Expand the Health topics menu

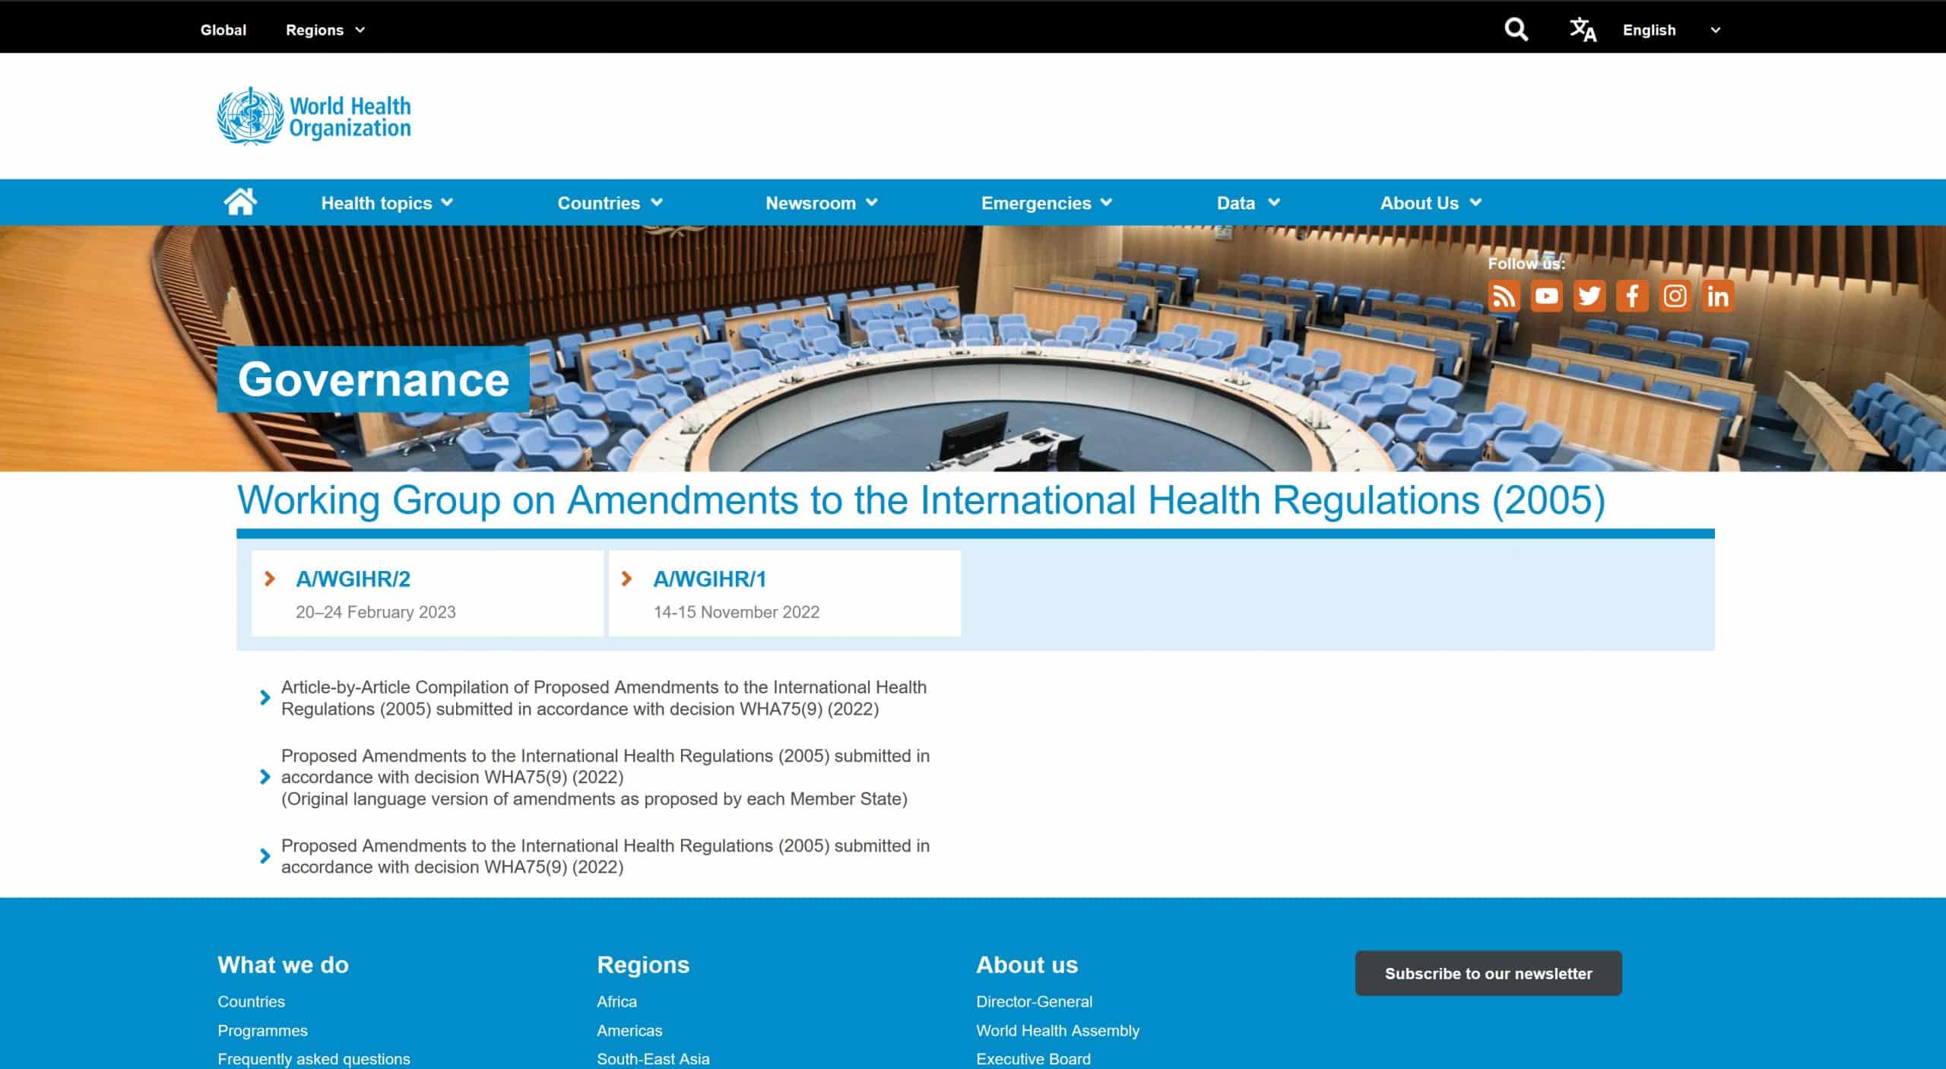click(387, 203)
